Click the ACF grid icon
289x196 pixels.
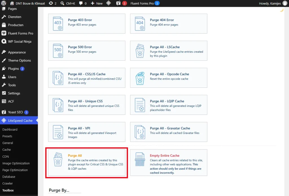(4, 101)
